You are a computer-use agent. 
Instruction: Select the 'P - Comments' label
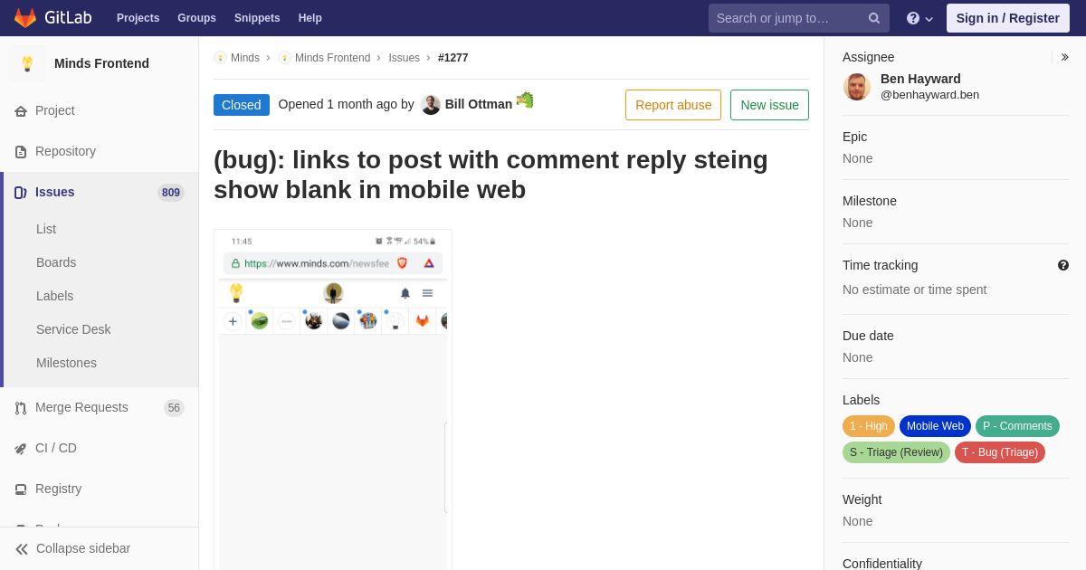coord(1017,426)
